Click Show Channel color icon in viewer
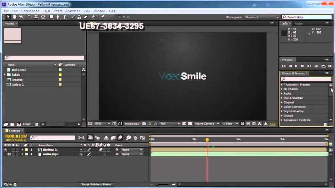335x188 pixels. 156,124
